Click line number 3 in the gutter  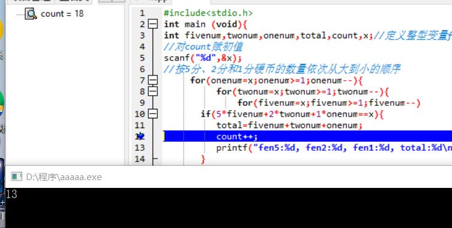click(142, 35)
